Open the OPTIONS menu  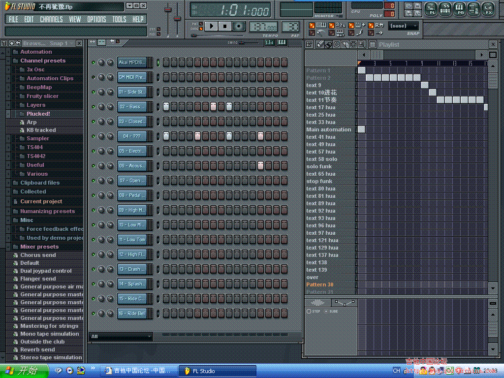point(96,19)
